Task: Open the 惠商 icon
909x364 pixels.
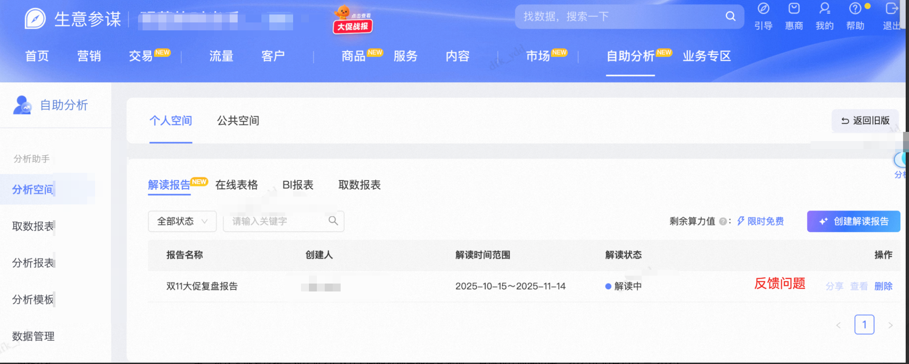Action: 794,8
